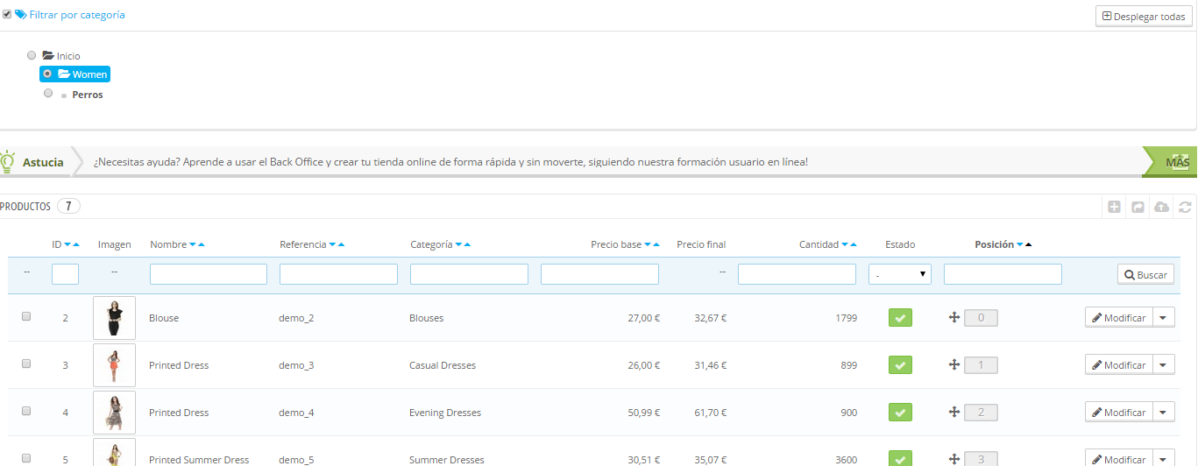
Task: Select the Inicio category radio button
Action: pyautogui.click(x=32, y=55)
